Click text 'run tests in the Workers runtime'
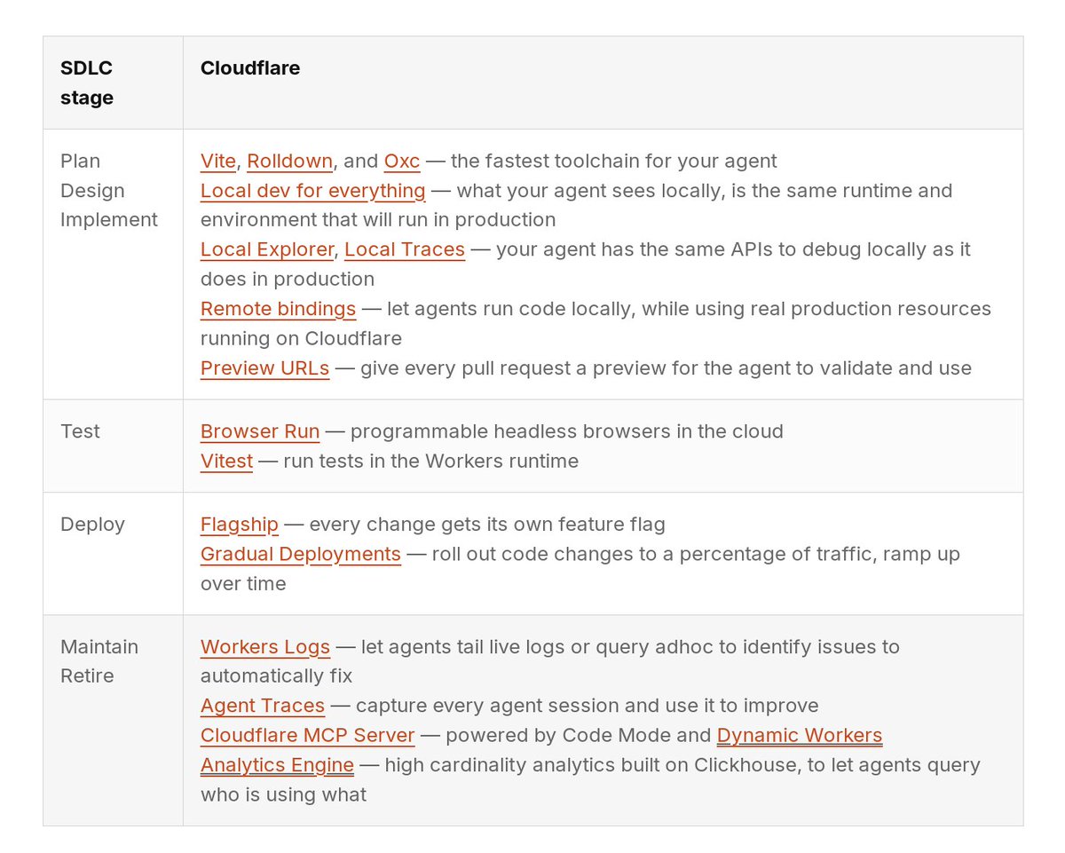Image resolution: width=1065 pixels, height=853 pixels. tap(431, 461)
